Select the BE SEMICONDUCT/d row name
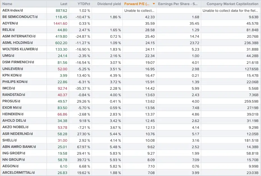Screen dimensions: 261x176 [20, 17]
